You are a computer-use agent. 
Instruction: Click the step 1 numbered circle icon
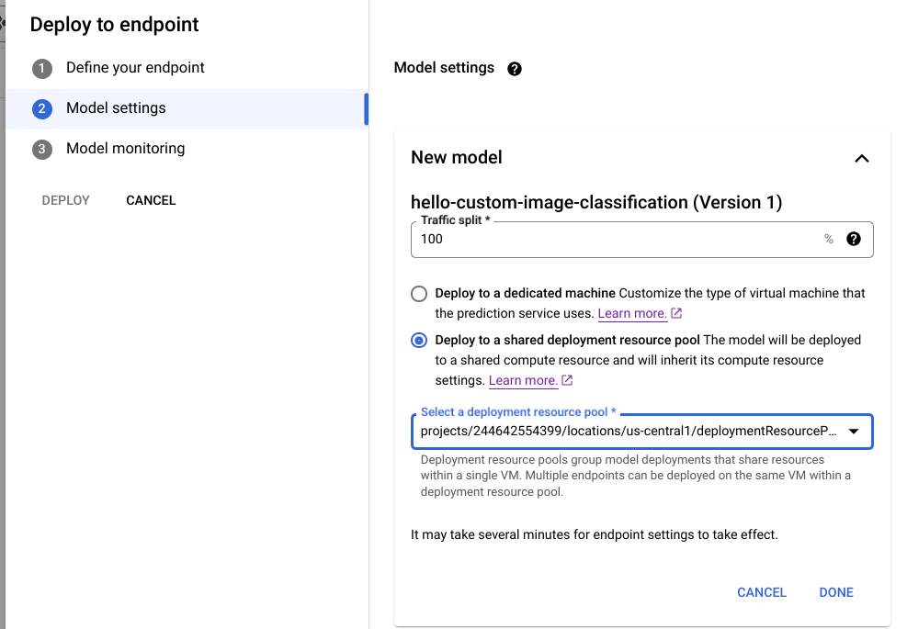pos(41,67)
